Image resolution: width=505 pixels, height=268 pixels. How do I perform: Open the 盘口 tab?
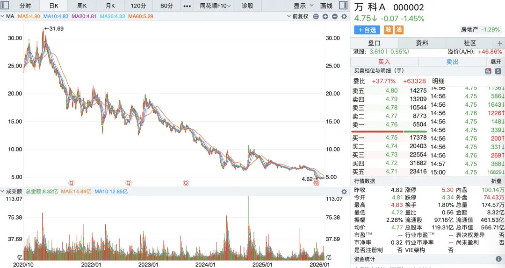tap(374, 43)
